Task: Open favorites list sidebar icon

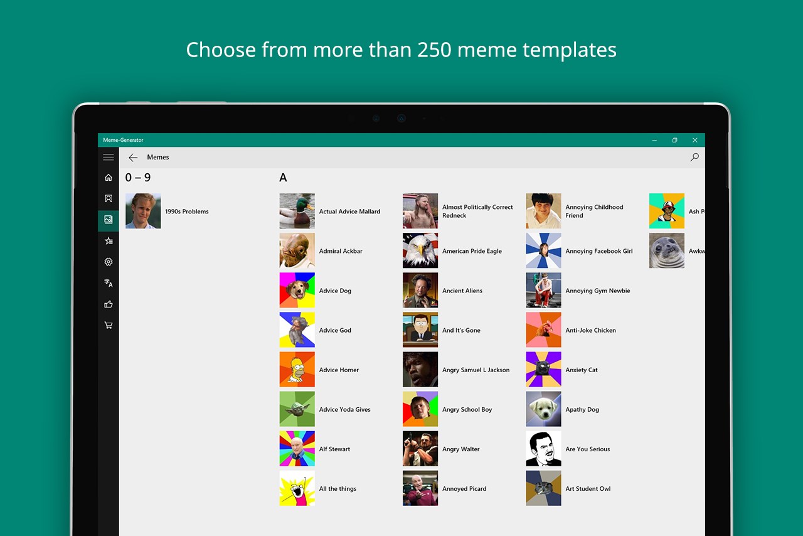Action: pos(109,241)
